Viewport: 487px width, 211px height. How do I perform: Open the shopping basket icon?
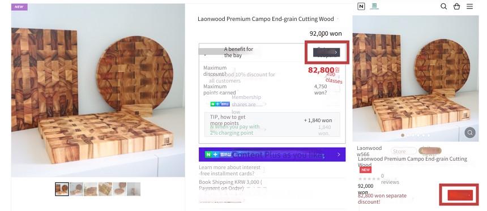[456, 7]
